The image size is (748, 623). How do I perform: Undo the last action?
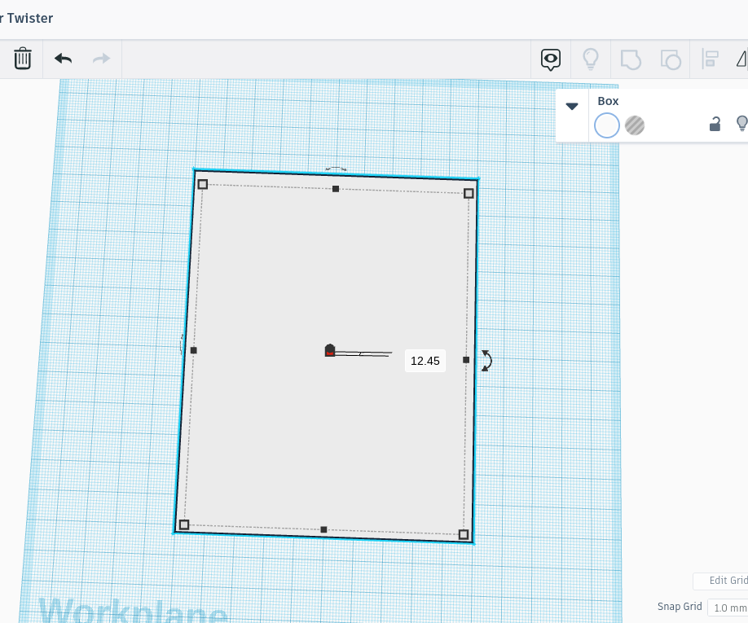[x=63, y=59]
